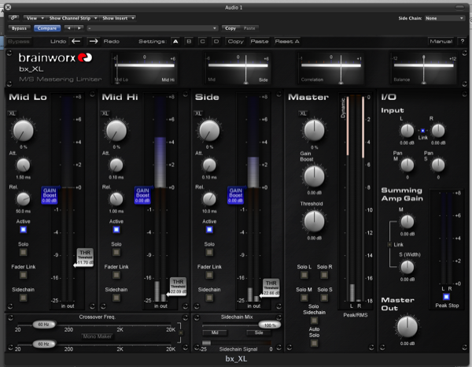Viewport: 472px width, 367px height.
Task: Select settings slot B
Action: coord(189,40)
